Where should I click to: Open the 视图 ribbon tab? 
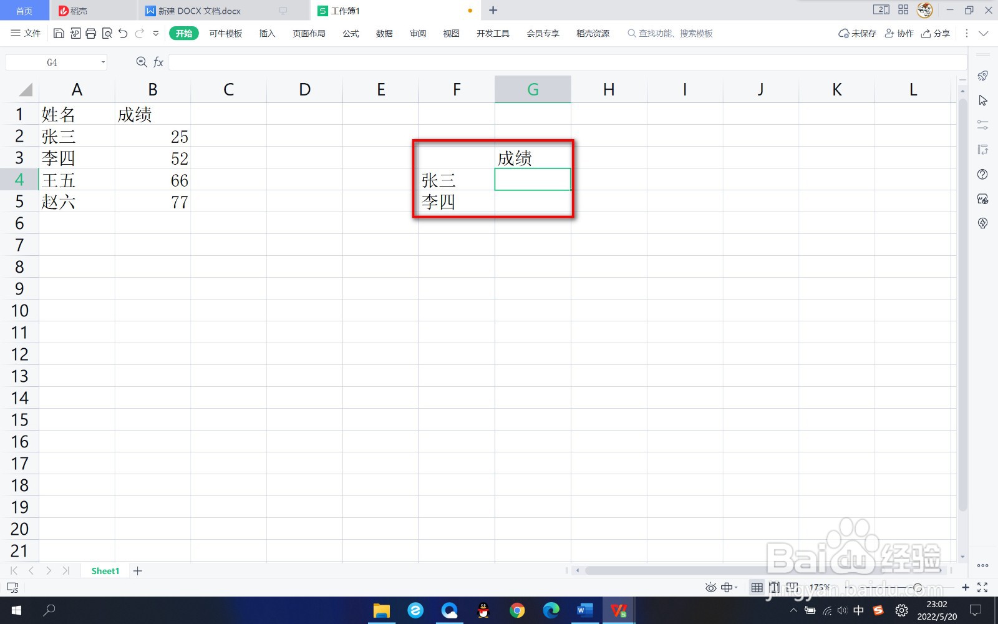[x=451, y=34]
